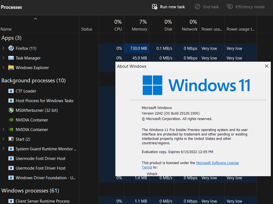Select Windows processes (61) group header

(x=30, y=191)
